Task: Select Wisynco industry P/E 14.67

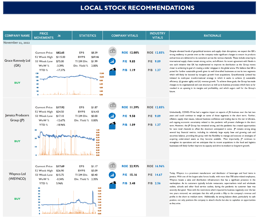Action: [158, 175]
